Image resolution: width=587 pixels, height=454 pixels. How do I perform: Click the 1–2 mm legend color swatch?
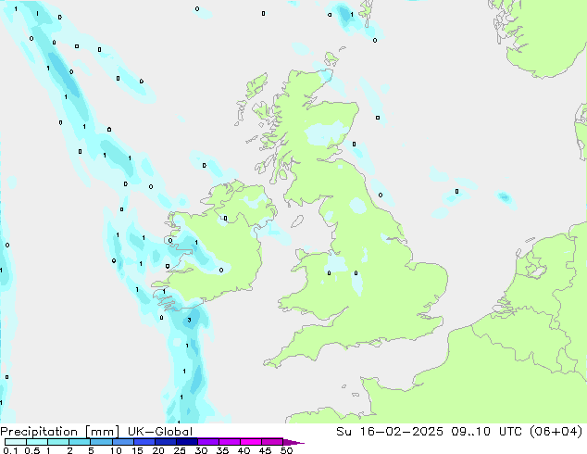[58, 442]
